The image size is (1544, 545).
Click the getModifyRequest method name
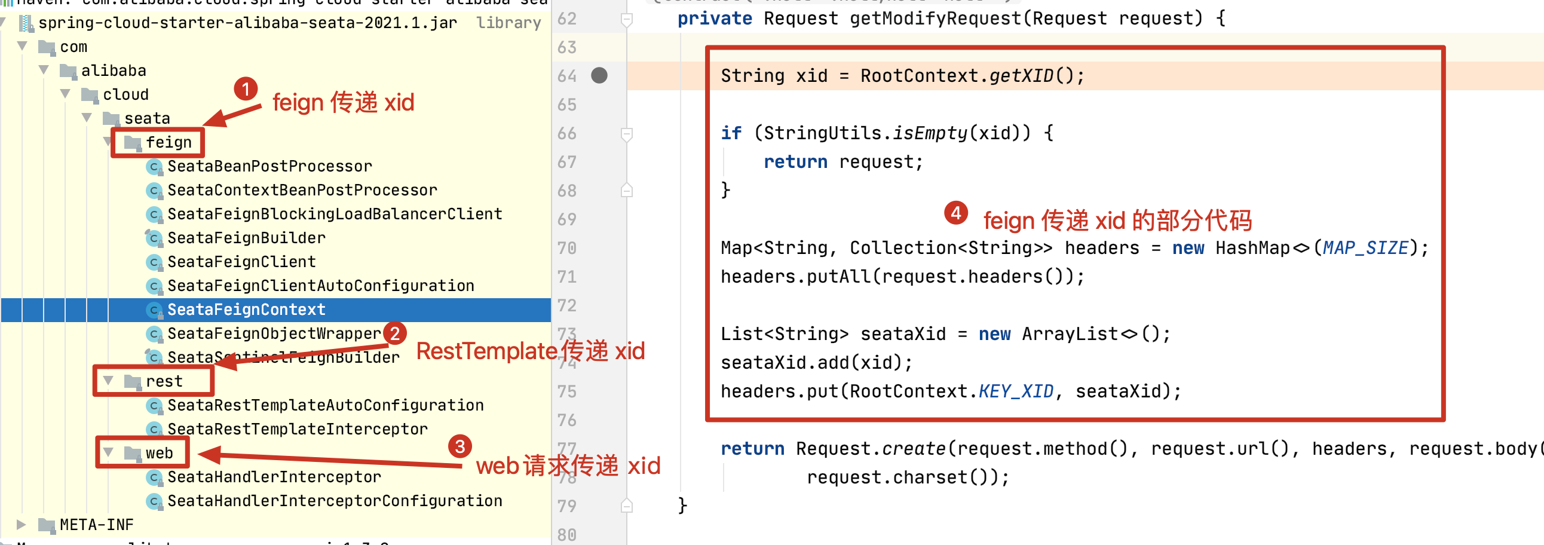(935, 19)
